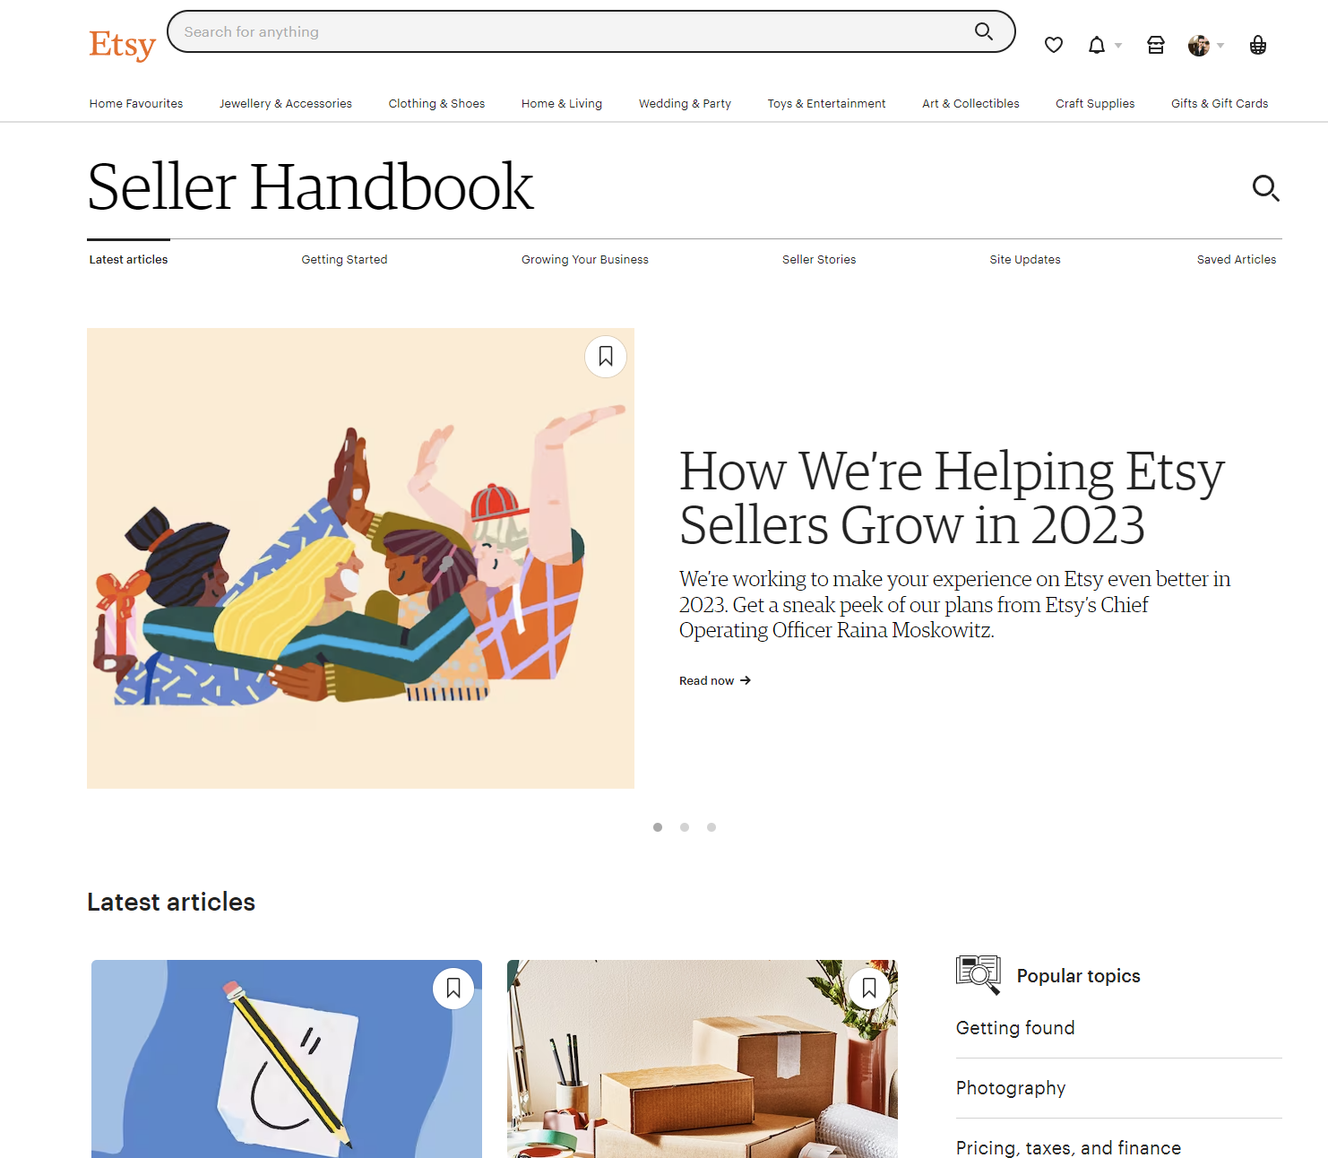The image size is (1328, 1158).
Task: Open the Favourites heart icon
Action: click(1054, 45)
